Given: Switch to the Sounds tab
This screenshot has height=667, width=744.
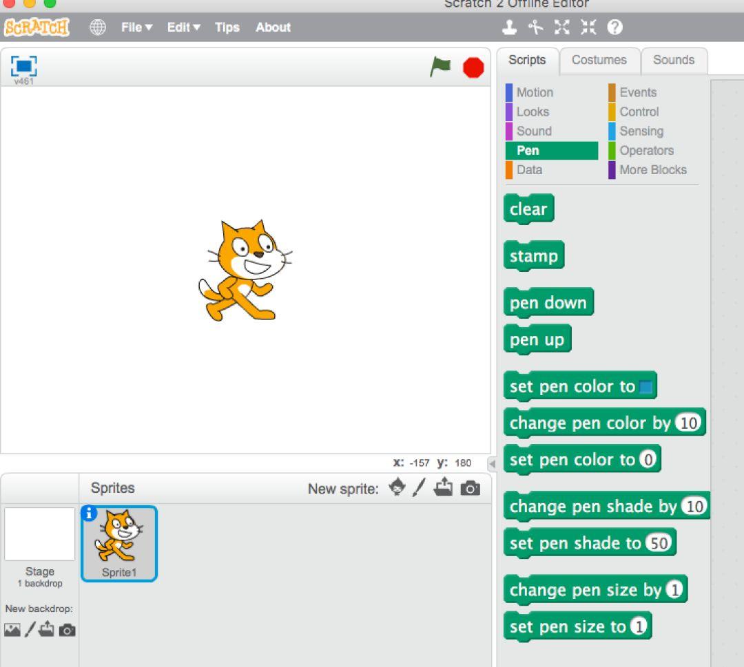Looking at the screenshot, I should [x=673, y=60].
